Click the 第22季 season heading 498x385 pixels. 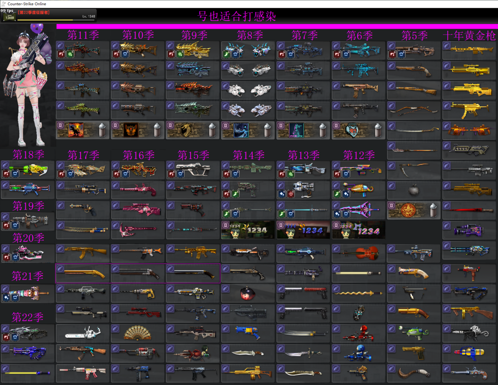(x=28, y=317)
